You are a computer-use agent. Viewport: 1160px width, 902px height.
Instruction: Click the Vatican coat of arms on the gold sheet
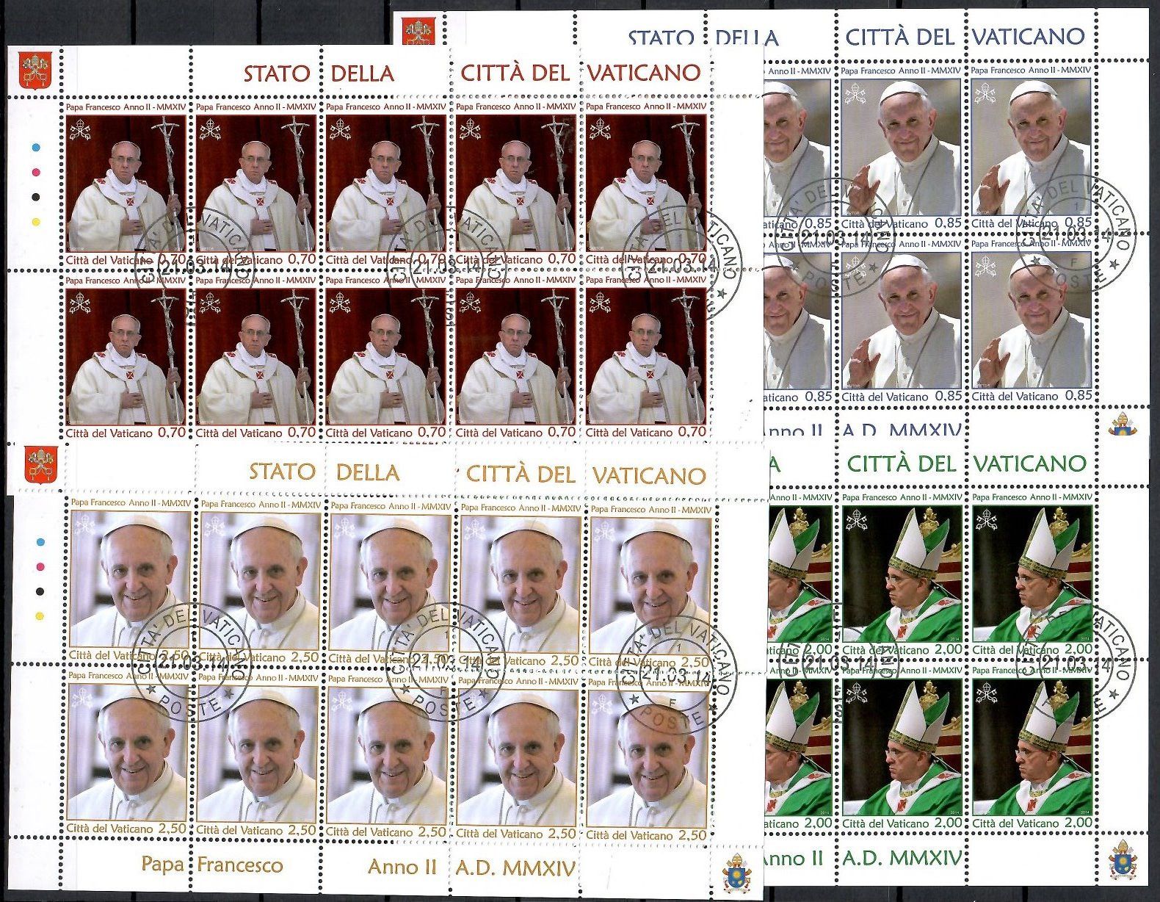click(41, 466)
